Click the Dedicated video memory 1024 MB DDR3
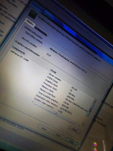 point(66,111)
